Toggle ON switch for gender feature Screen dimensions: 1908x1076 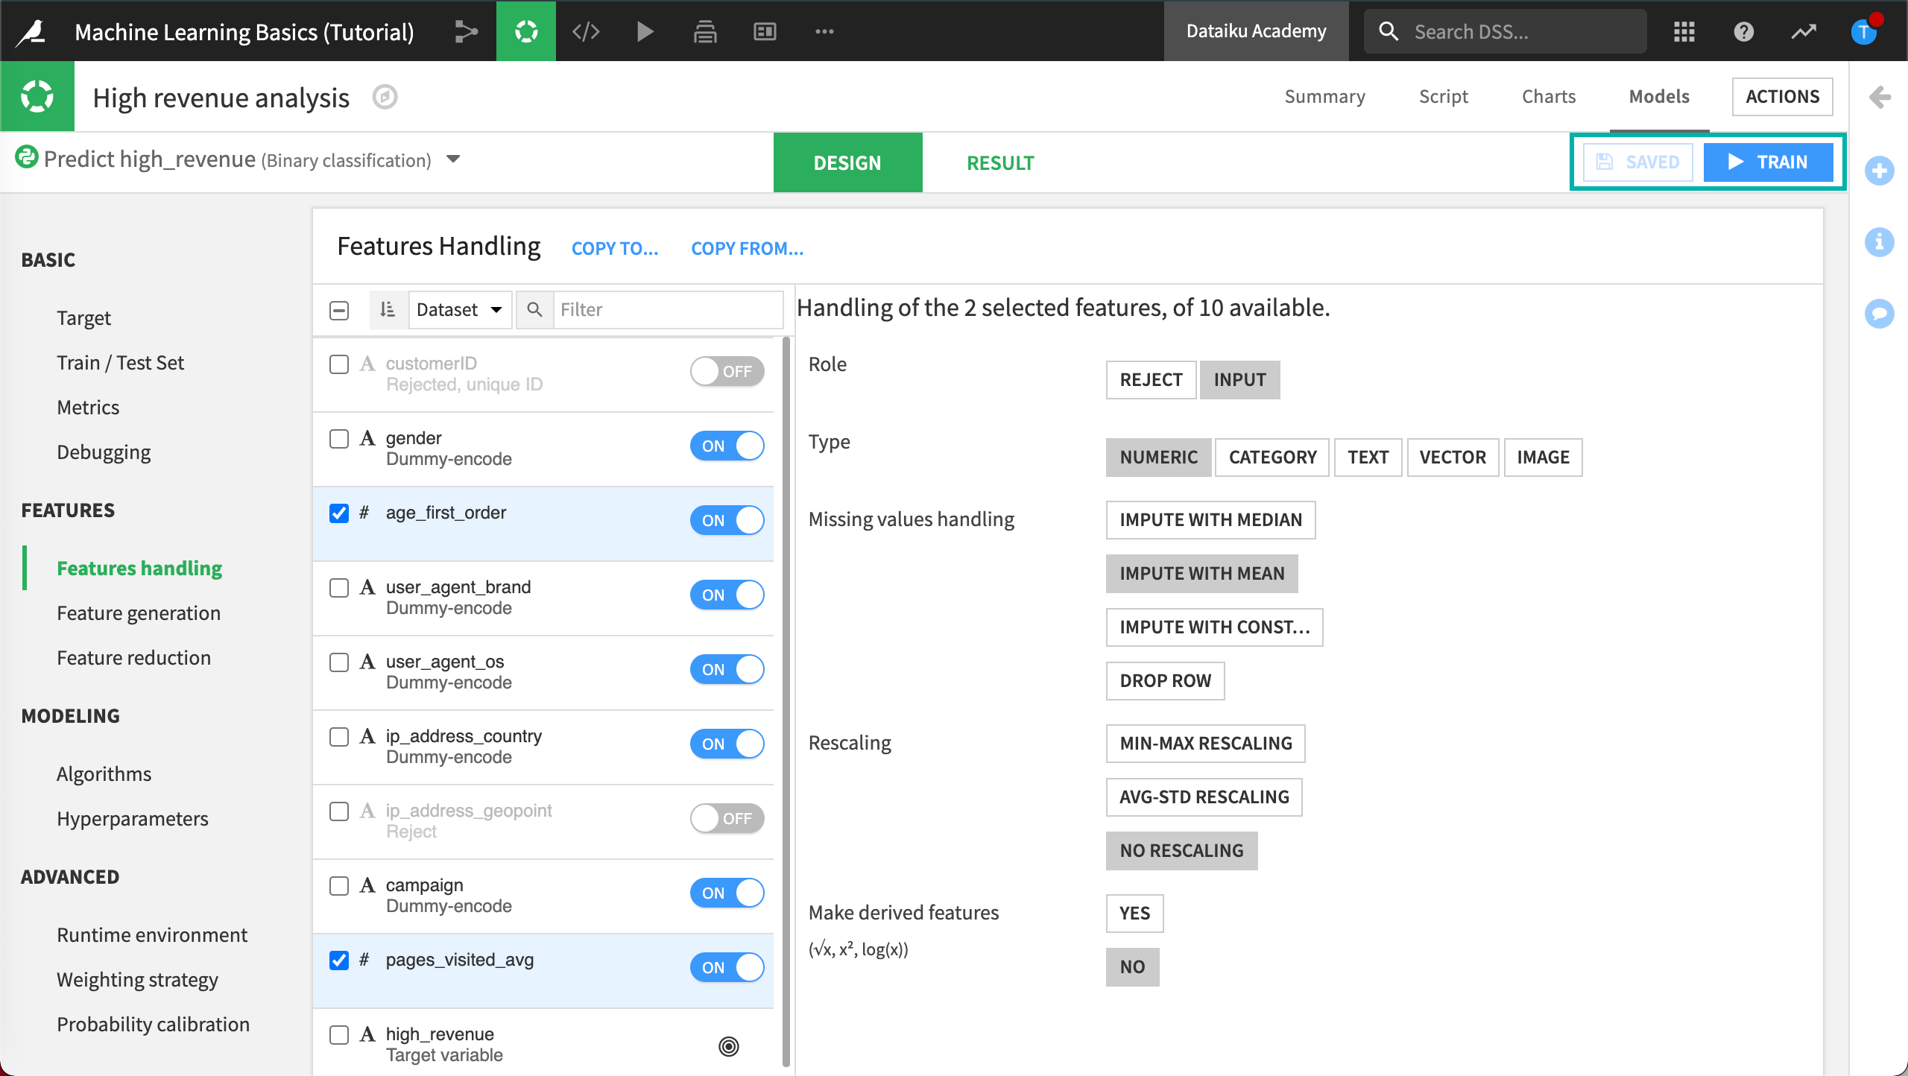click(726, 446)
